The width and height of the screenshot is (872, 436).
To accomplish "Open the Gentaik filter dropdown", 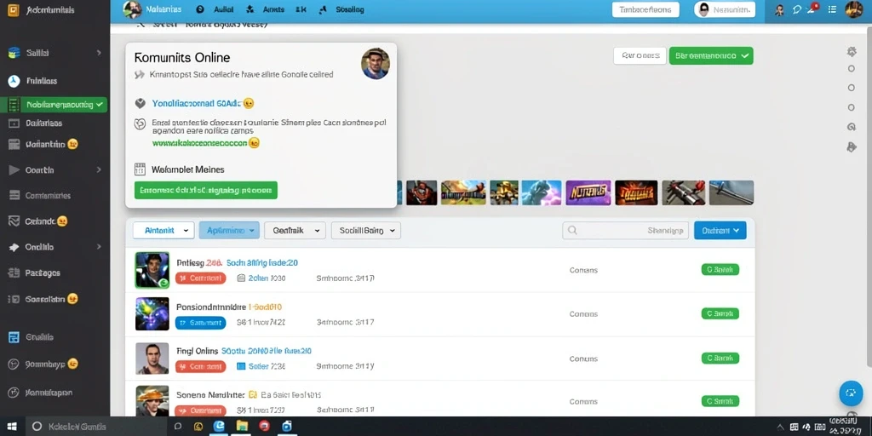I will click(295, 230).
